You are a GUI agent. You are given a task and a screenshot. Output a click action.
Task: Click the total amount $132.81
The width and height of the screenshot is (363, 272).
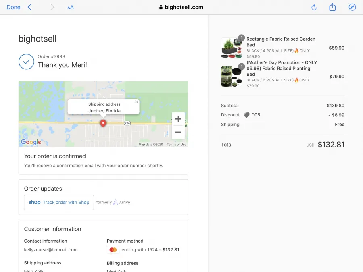point(331,145)
